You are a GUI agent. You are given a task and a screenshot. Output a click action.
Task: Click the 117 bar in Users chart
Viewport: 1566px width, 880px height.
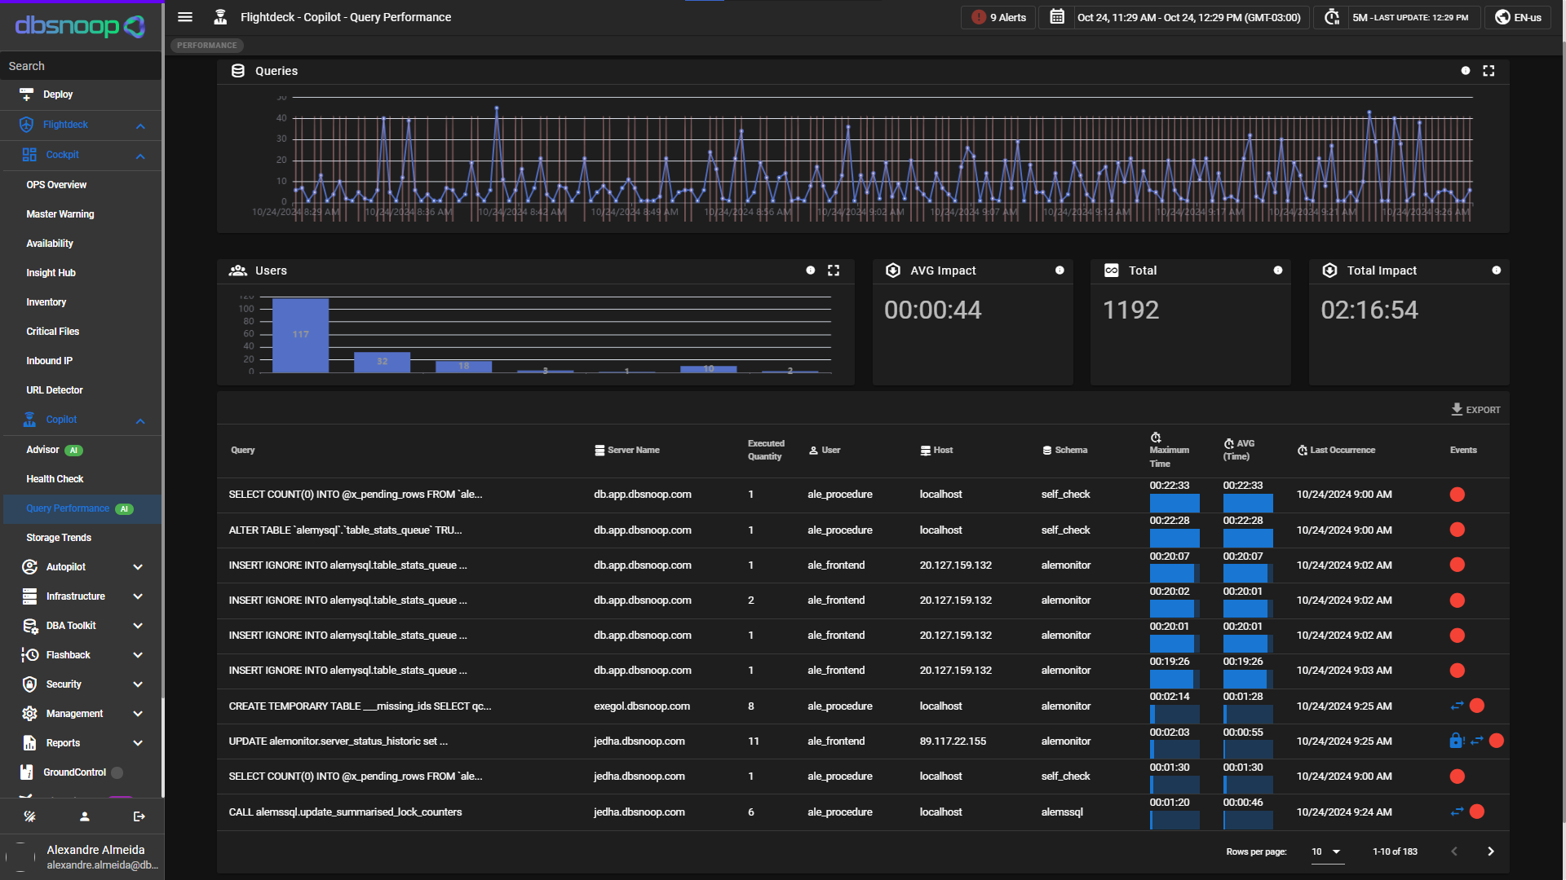coord(300,336)
